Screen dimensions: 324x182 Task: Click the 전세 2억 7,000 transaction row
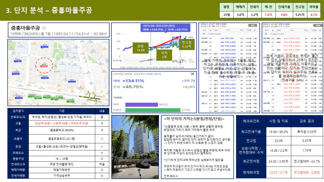point(292,92)
